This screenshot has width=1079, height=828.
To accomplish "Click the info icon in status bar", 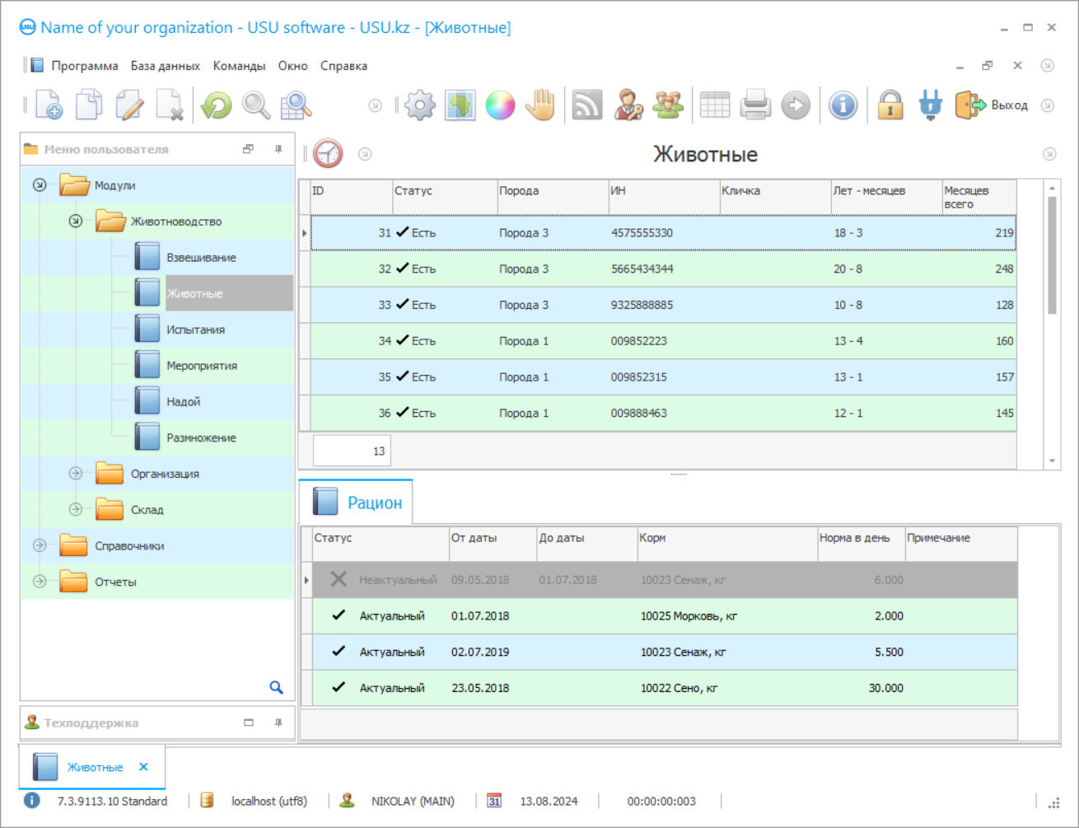I will (x=31, y=800).
